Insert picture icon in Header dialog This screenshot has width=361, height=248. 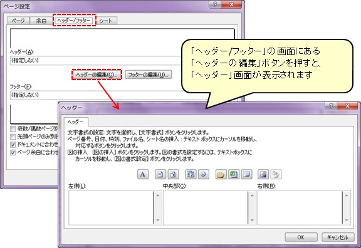click(263, 174)
